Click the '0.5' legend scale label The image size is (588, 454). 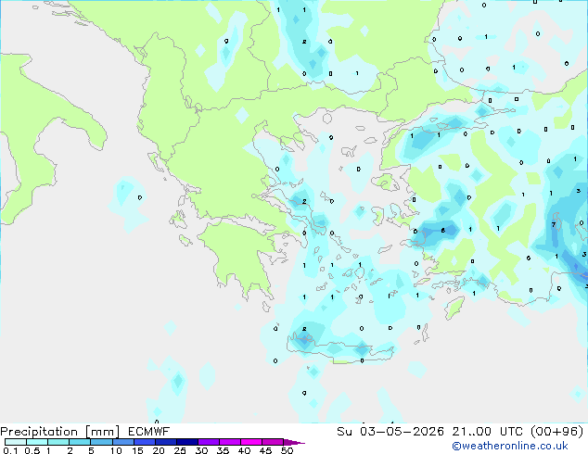pos(32,450)
